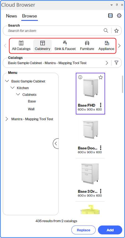Open the catalogs filter funnel icon
The image size is (125, 238).
(116, 63)
